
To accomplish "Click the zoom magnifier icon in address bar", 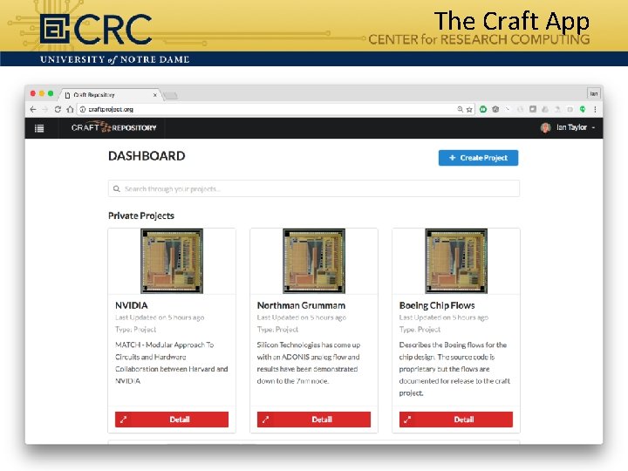I will point(461,109).
